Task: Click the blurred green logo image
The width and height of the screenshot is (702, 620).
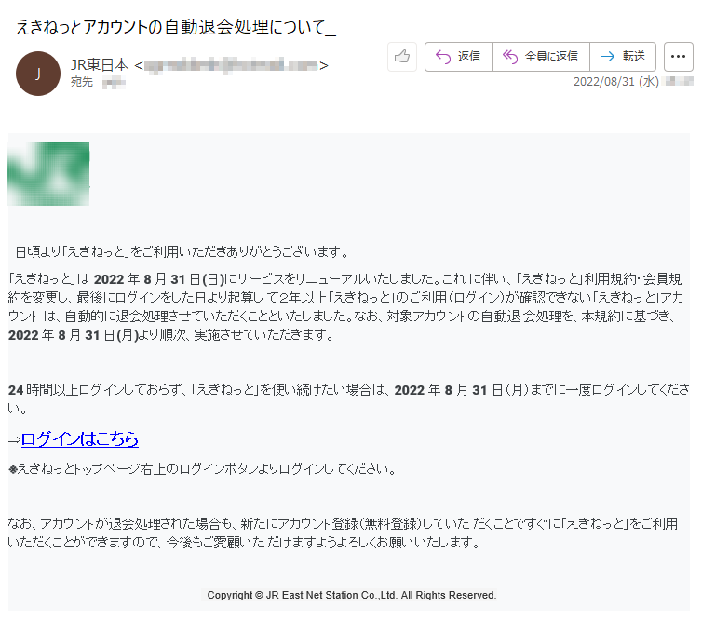Action: click(x=48, y=174)
